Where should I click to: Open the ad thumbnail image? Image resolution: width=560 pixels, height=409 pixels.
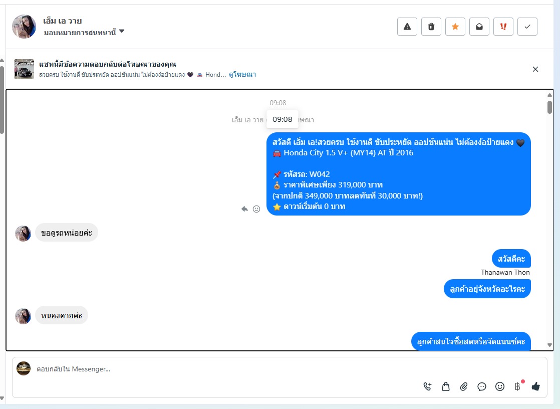tap(24, 69)
